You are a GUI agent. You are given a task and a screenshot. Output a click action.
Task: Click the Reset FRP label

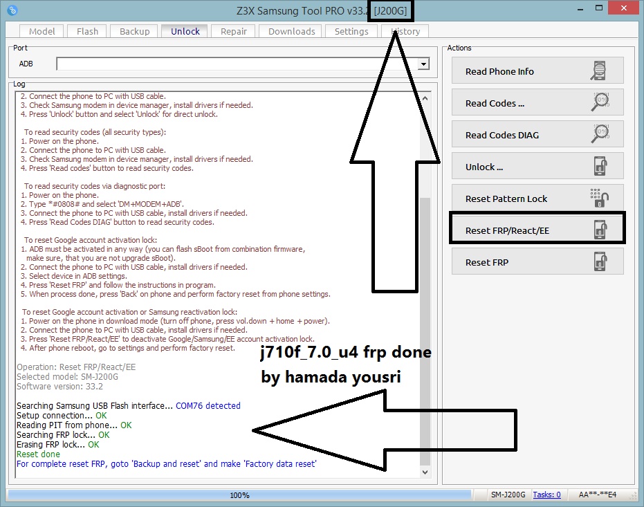[487, 262]
